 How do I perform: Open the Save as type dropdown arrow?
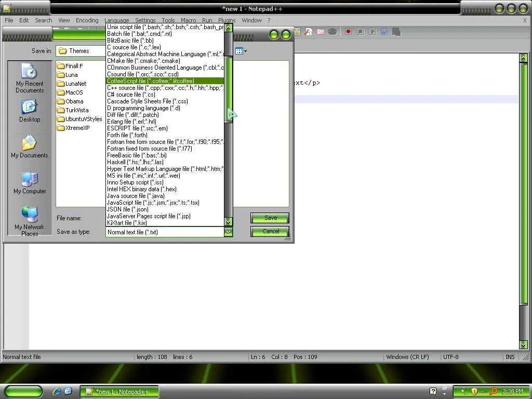pyautogui.click(x=229, y=232)
